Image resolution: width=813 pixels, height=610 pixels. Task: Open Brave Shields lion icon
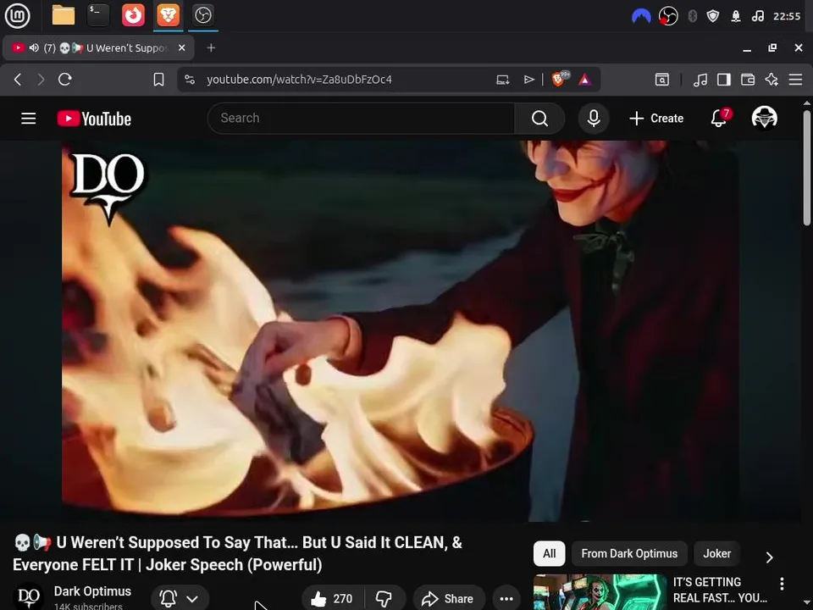560,79
